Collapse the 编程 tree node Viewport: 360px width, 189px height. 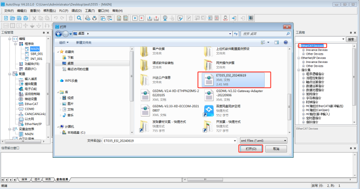[10, 39]
